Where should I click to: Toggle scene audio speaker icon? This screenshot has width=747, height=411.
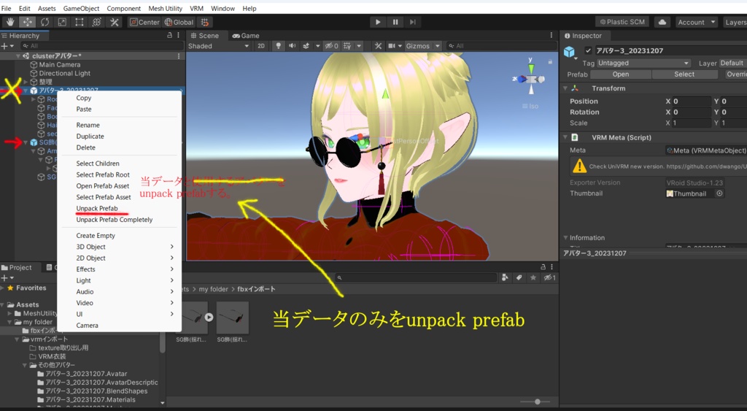pyautogui.click(x=292, y=46)
